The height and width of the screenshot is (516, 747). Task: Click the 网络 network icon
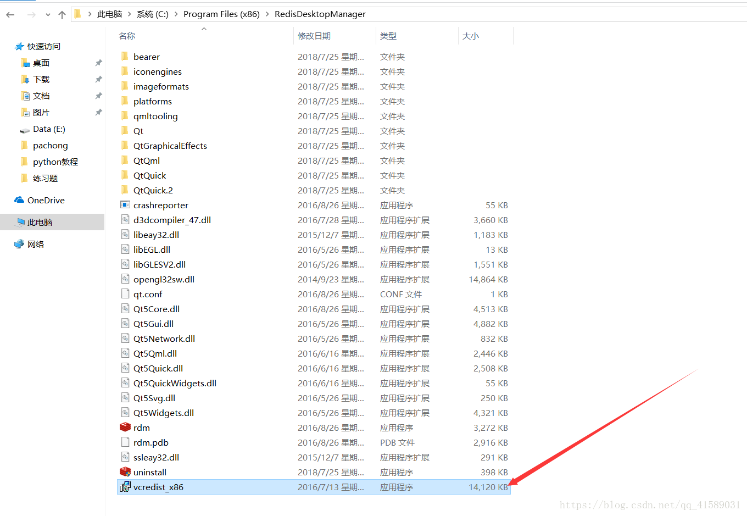pyautogui.click(x=19, y=244)
